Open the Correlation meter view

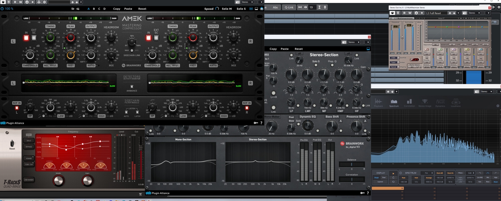click(x=409, y=103)
